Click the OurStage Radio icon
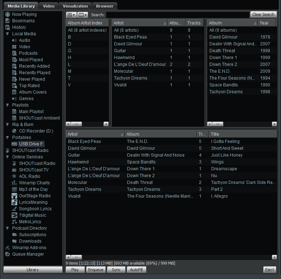The height and width of the screenshot is (279, 281). (14, 196)
